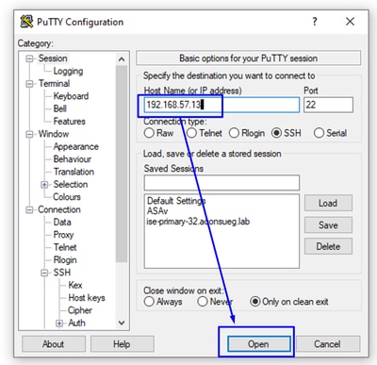Screen dimensions: 377x365
Task: Choose Only on clean exit option
Action: coord(289,302)
